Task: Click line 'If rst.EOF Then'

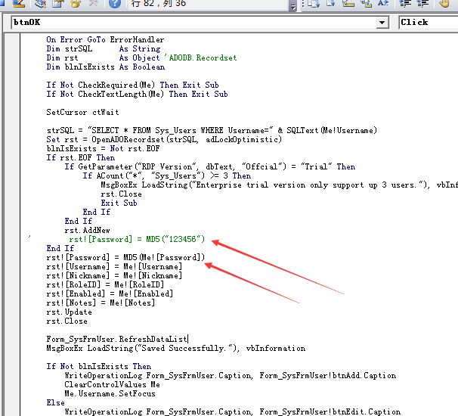Action: [81, 157]
